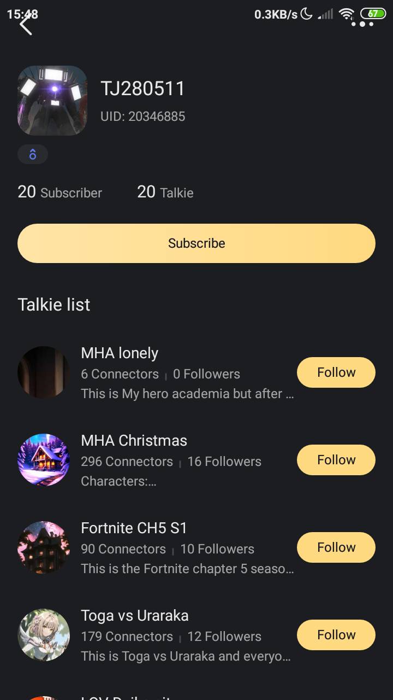This screenshot has height=700, width=393.
Task: Expand the Fortnite chapter 5 description
Action: (x=187, y=569)
